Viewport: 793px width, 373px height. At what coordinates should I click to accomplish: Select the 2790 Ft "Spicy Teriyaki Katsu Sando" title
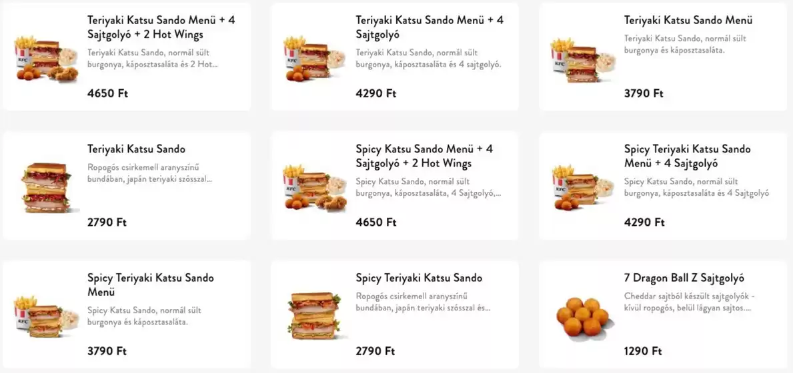pos(419,278)
